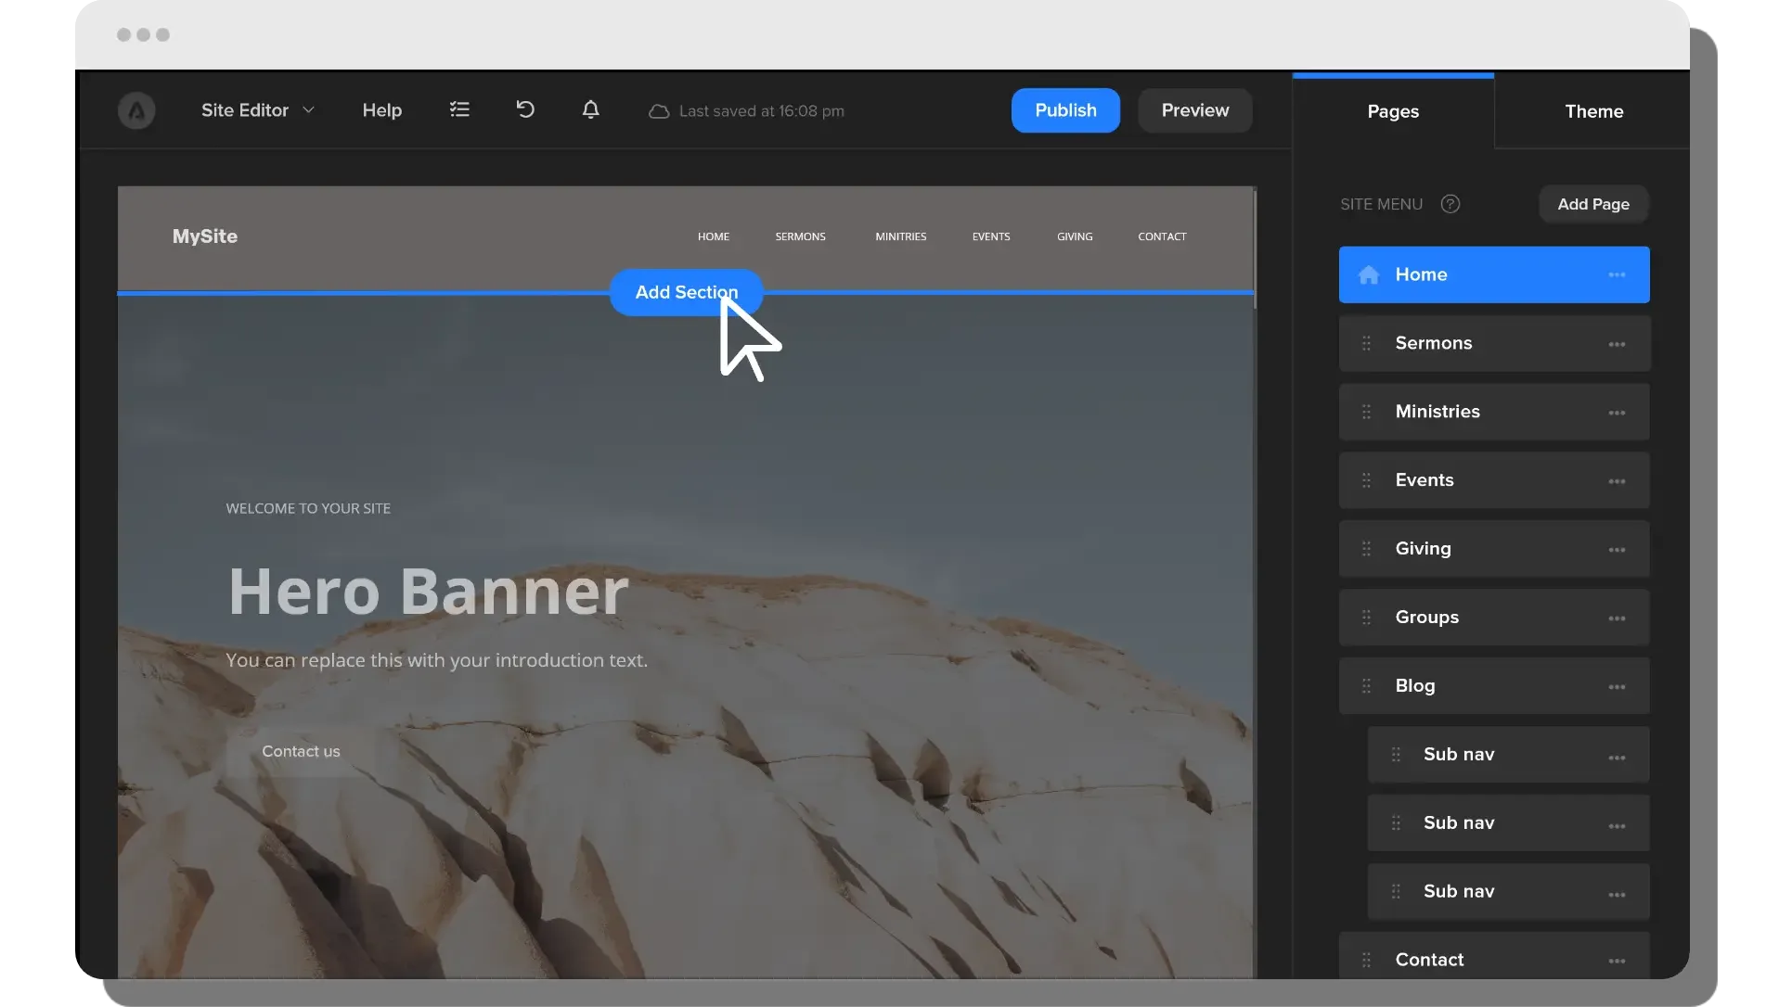Select the Pages tab
This screenshot has height=1007, width=1792.
point(1392,111)
